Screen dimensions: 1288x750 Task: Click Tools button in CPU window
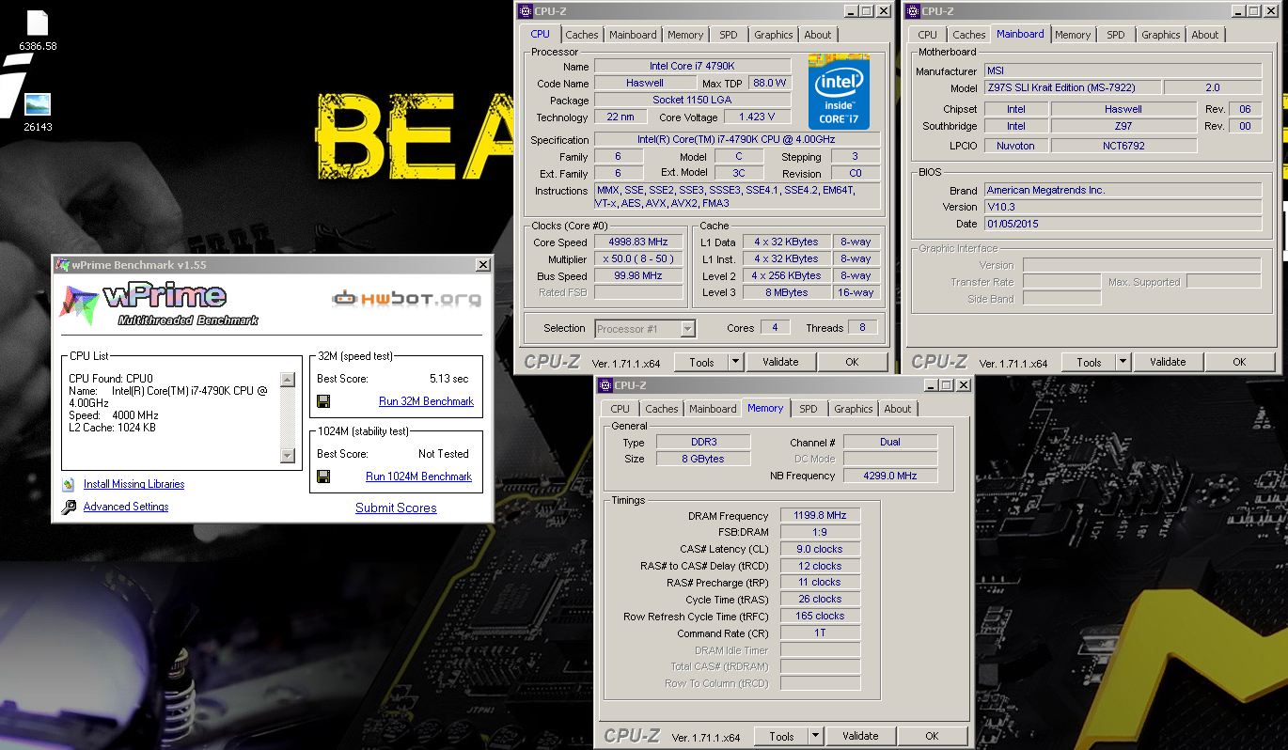(x=701, y=362)
